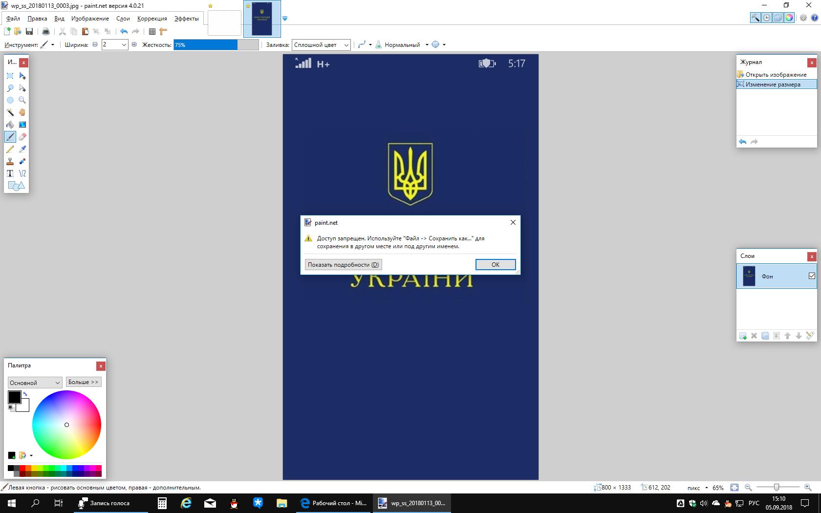Select the Pan hand tool
Viewport: 821px width, 513px height.
pos(22,112)
